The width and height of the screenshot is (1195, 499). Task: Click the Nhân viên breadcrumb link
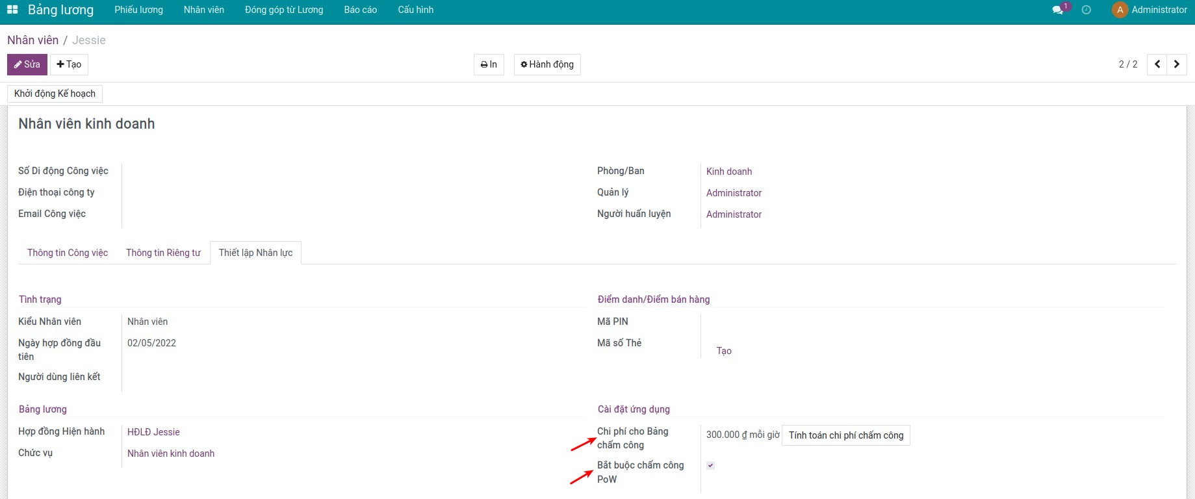pyautogui.click(x=32, y=40)
